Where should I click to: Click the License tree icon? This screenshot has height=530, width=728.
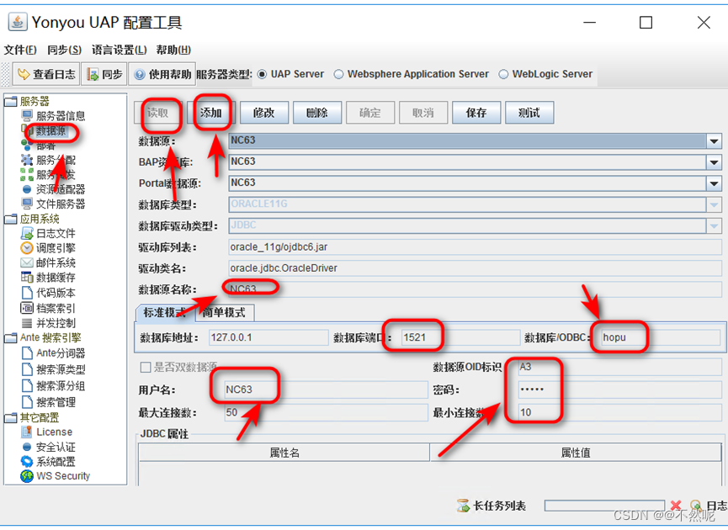click(x=27, y=432)
